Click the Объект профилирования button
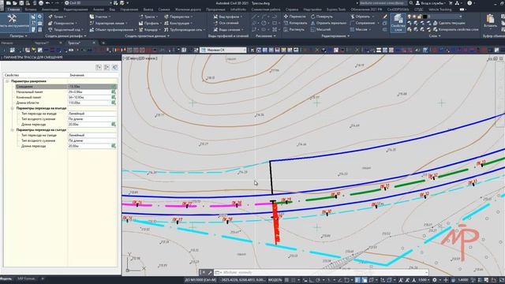Image resolution: width=505 pixels, height=284 pixels. [x=113, y=29]
